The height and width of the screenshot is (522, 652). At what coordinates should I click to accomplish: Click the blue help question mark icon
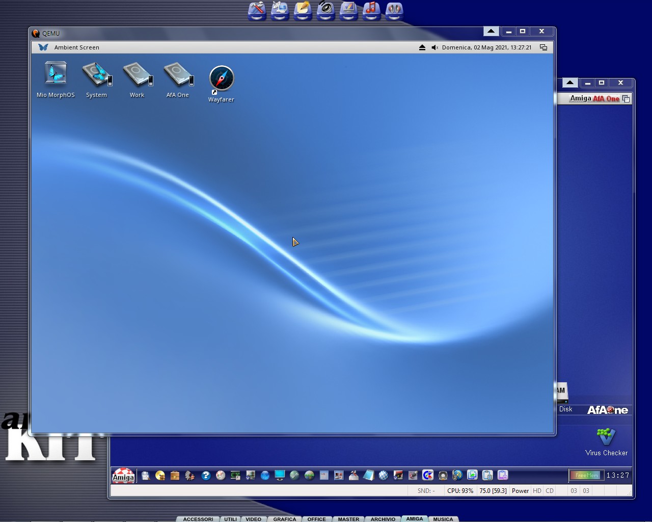pyautogui.click(x=206, y=476)
